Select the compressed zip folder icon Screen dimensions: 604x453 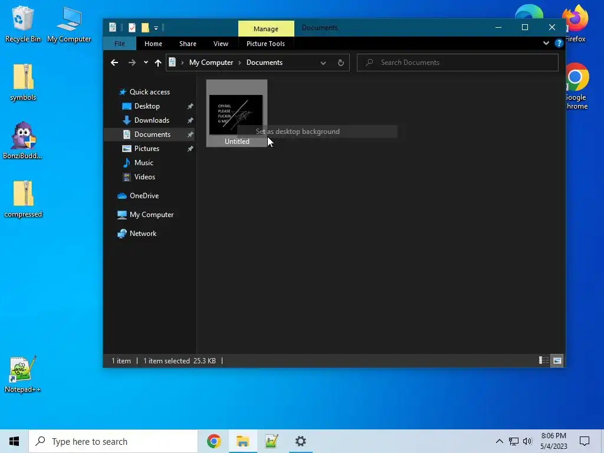click(23, 199)
